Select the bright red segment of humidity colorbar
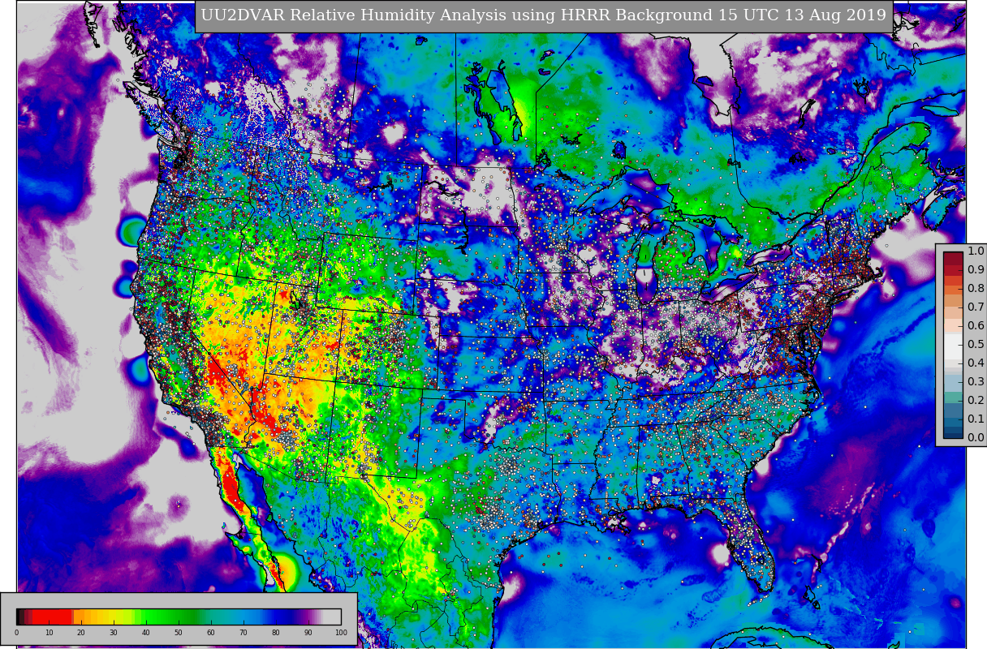The image size is (987, 649). 54,617
